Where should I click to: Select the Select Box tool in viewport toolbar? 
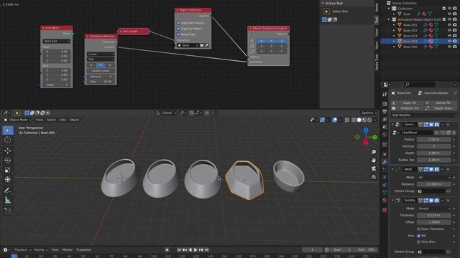point(8,130)
